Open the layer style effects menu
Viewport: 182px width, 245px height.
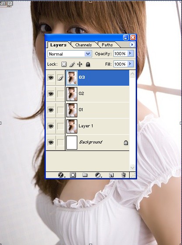tap(61, 175)
